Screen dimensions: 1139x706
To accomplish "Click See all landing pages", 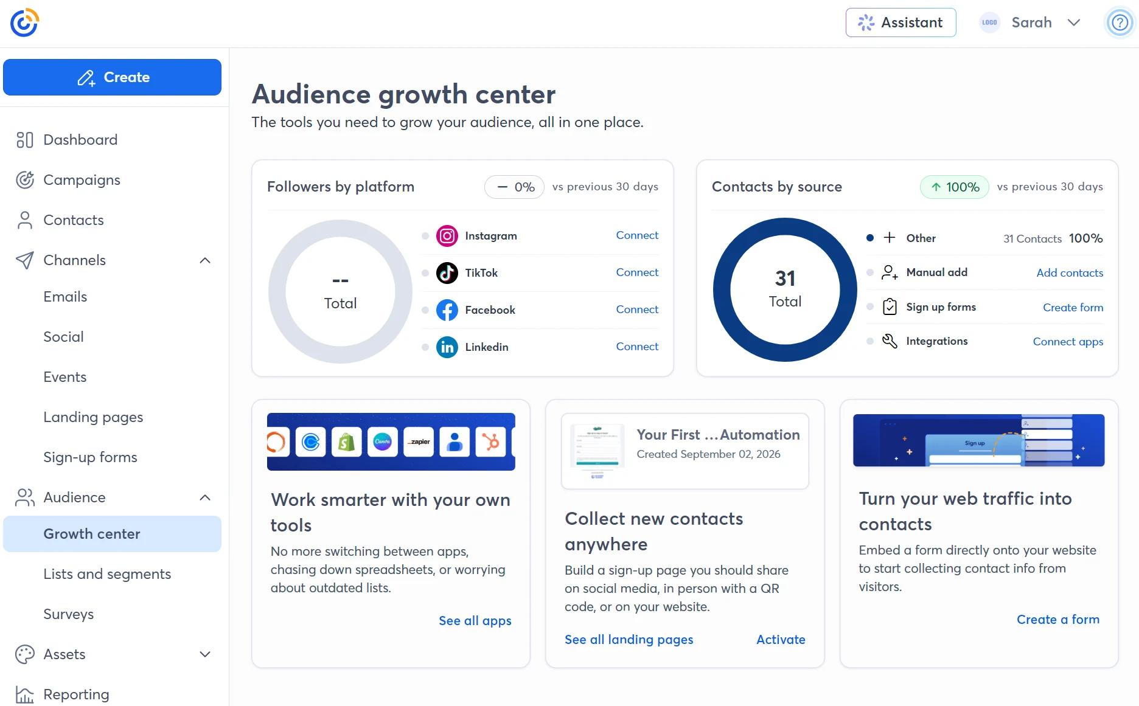I will pyautogui.click(x=629, y=640).
